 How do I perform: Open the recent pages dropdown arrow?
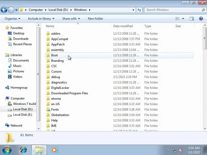16,10
